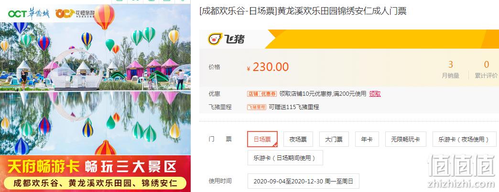This screenshot has height=192, width=499.
Task: Pick 乐游卡（夜场使用）ticket type
Action: point(464,139)
